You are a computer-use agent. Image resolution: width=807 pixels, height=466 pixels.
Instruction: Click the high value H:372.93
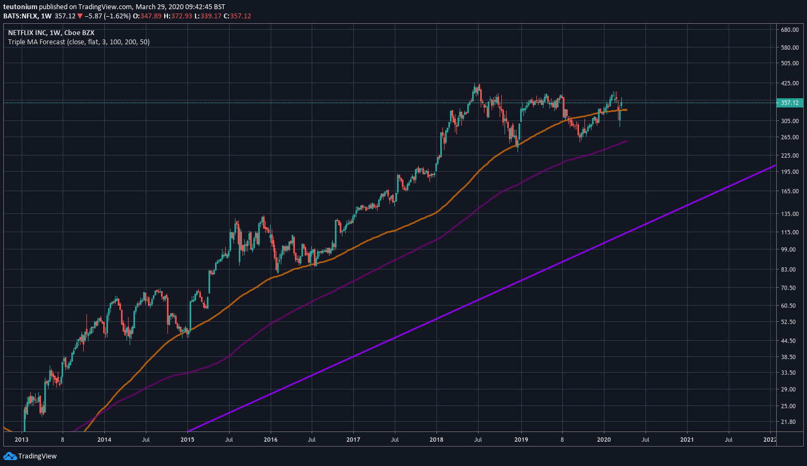(178, 16)
